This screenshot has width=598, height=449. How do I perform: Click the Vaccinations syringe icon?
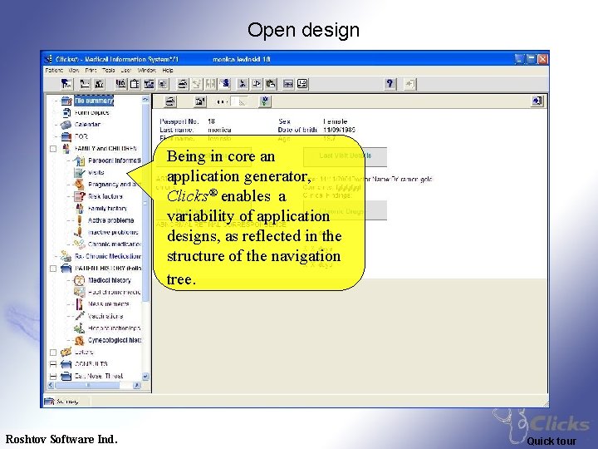pos(80,316)
